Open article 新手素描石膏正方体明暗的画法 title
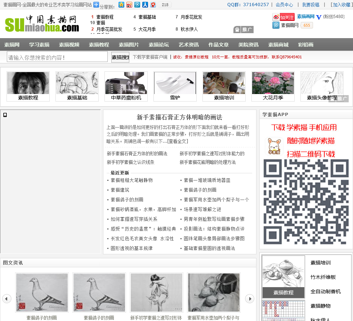This screenshot has height=321, width=353. (179, 117)
